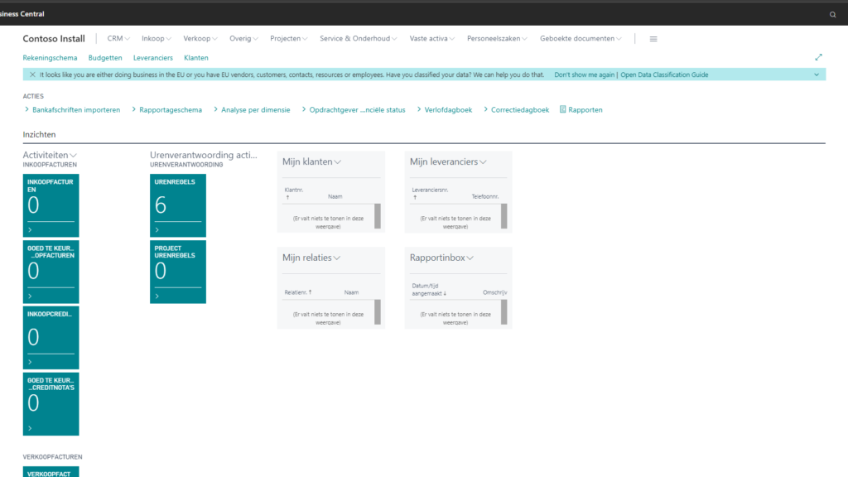
Task: Click the Rekeningschema link
Action: pyautogui.click(x=50, y=58)
